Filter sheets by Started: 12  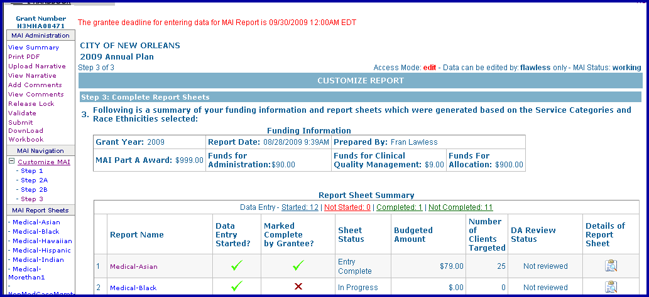tap(300, 207)
